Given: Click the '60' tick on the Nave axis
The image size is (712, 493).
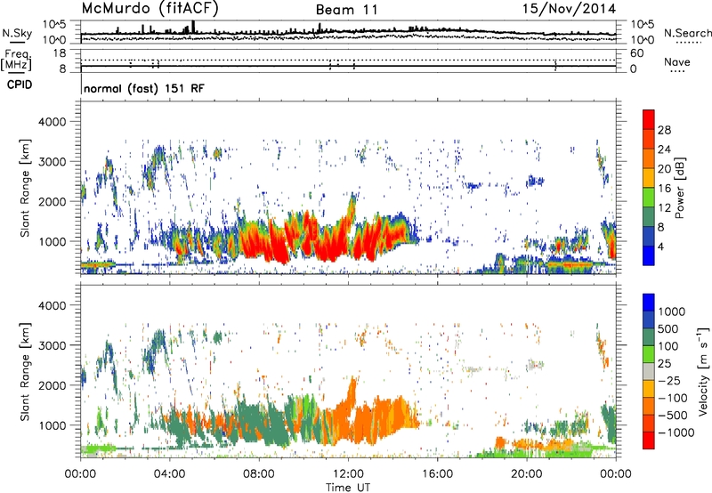Looking at the screenshot, I should 636,53.
